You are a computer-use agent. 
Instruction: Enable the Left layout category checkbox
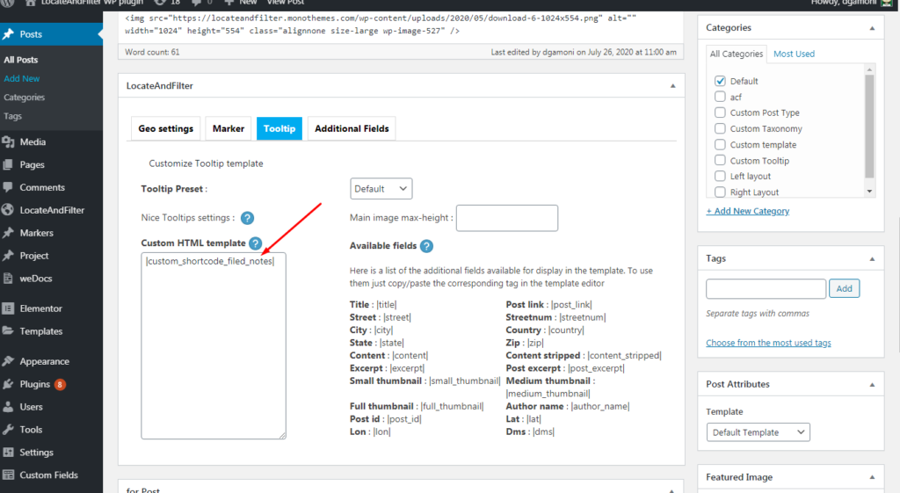tap(720, 177)
